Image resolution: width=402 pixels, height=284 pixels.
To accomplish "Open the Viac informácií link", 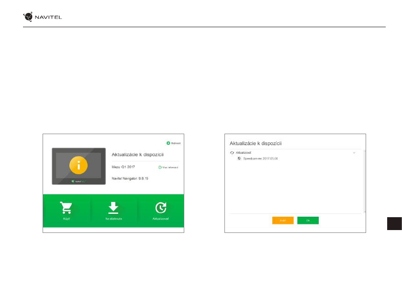I will (168, 168).
